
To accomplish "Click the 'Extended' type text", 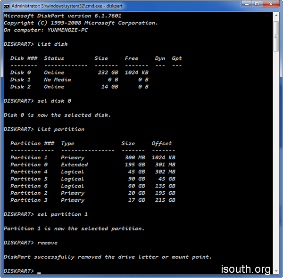I will coord(75,164).
